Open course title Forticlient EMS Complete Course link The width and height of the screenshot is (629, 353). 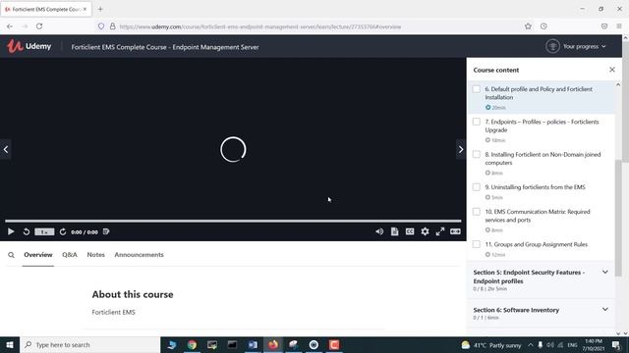(165, 47)
